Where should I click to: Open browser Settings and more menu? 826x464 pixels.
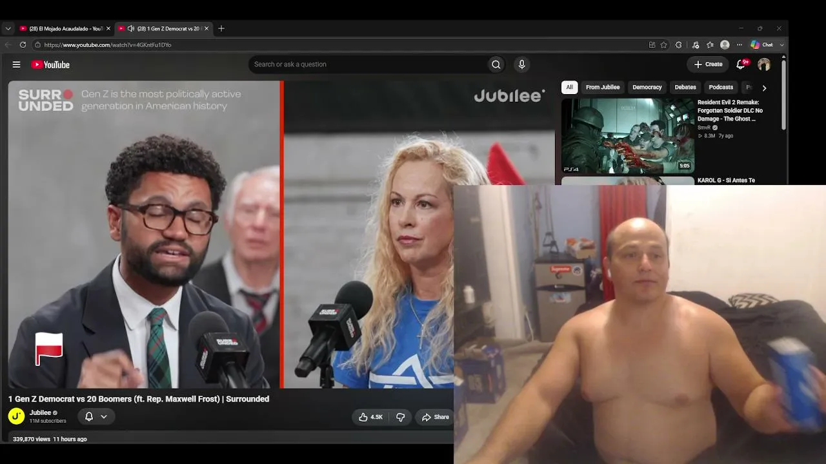click(740, 45)
